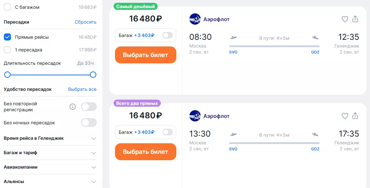Share the 08:30 Aeroflot flight
370x188 pixels.
point(355,19)
